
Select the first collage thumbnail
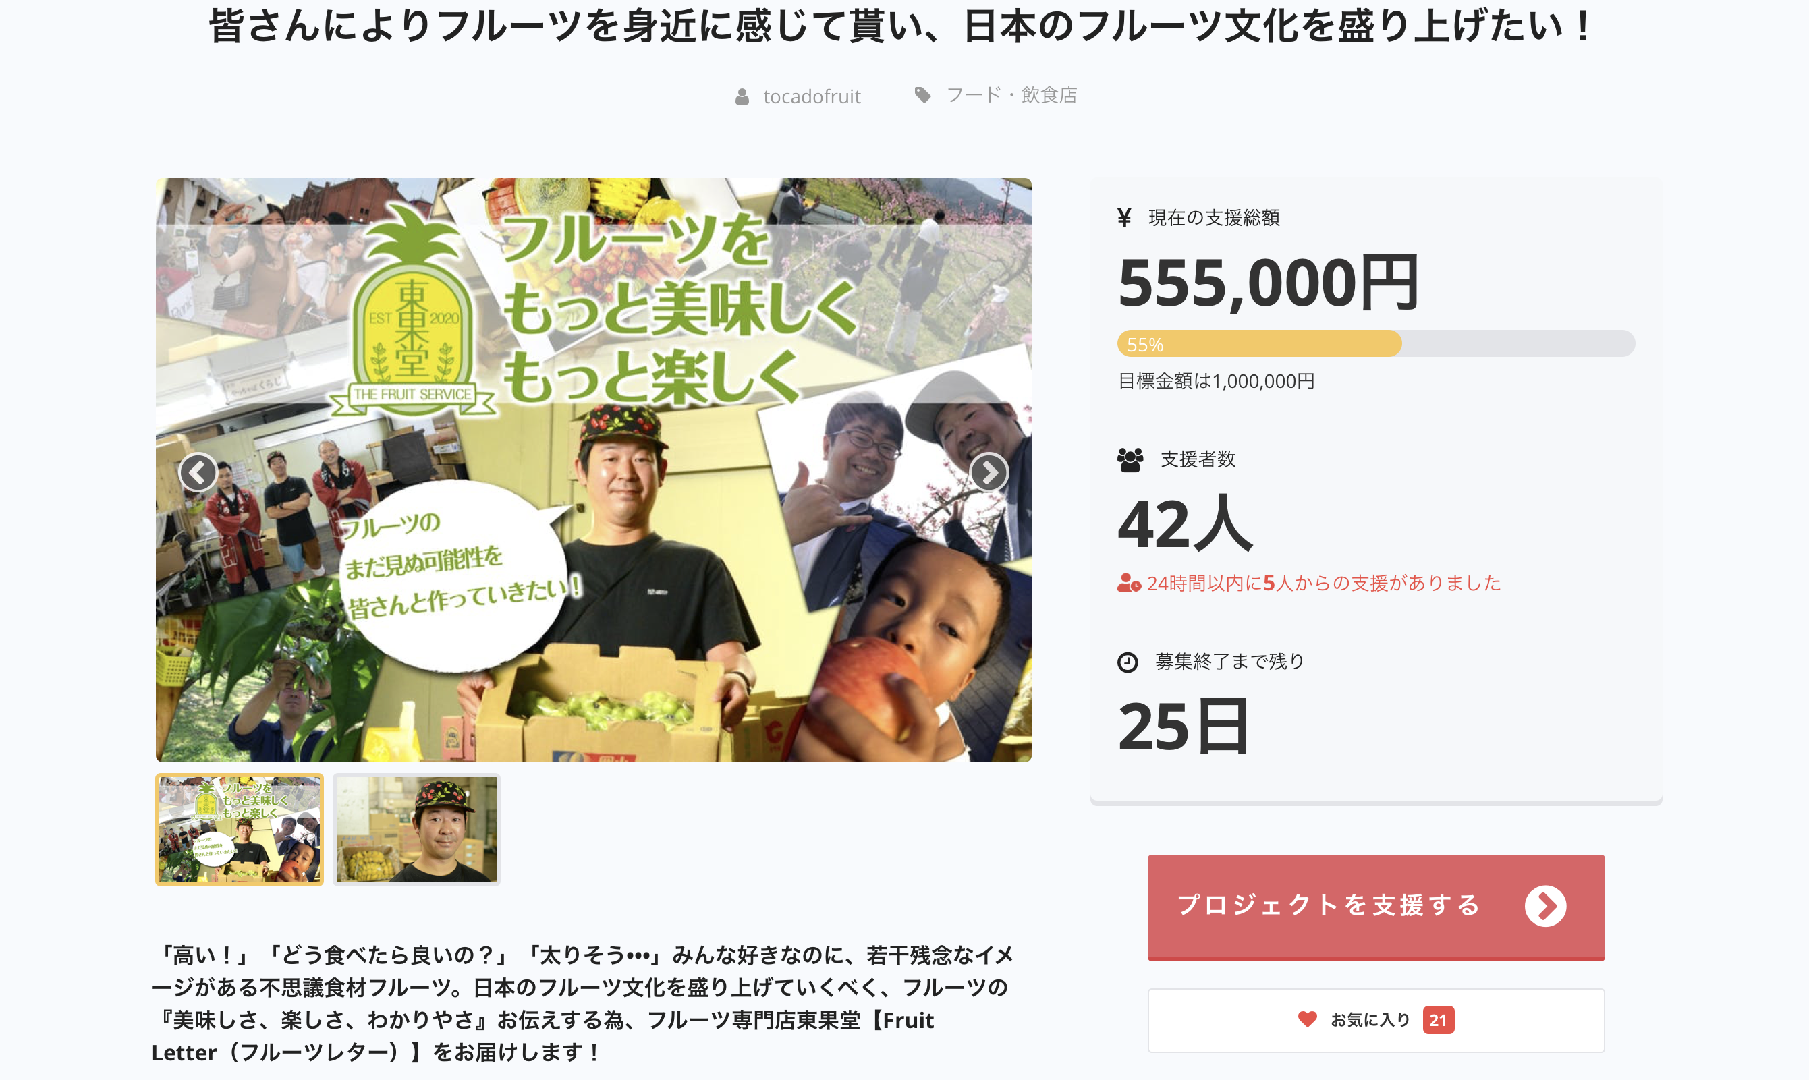(240, 829)
